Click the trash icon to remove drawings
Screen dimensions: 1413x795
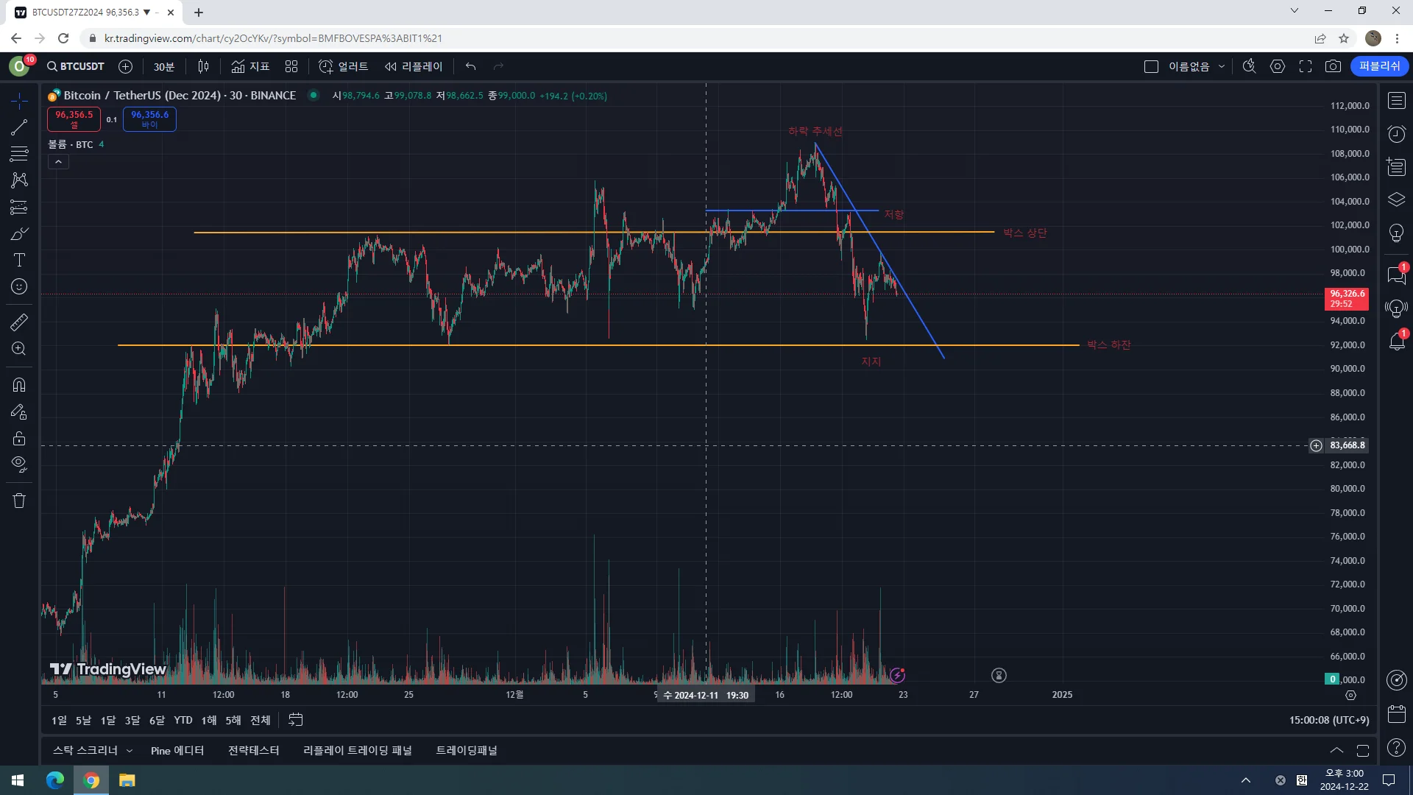click(x=19, y=501)
